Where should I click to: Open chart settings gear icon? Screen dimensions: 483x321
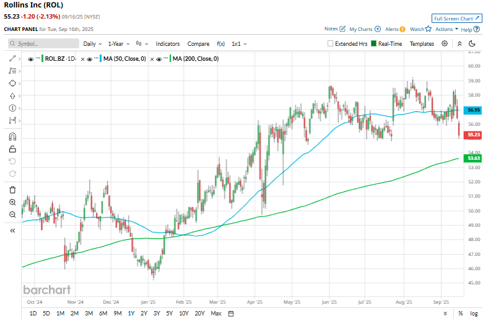point(445,43)
